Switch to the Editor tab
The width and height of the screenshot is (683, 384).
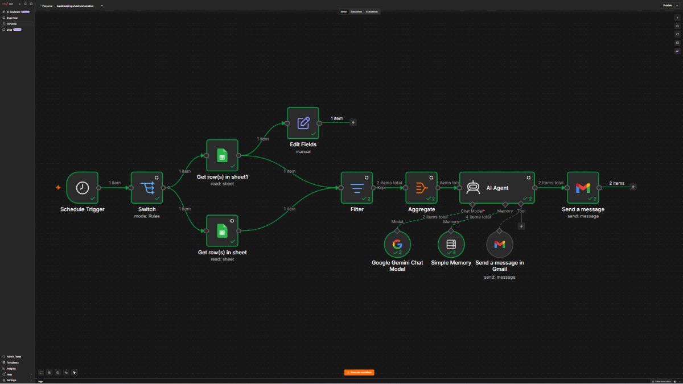pos(344,11)
